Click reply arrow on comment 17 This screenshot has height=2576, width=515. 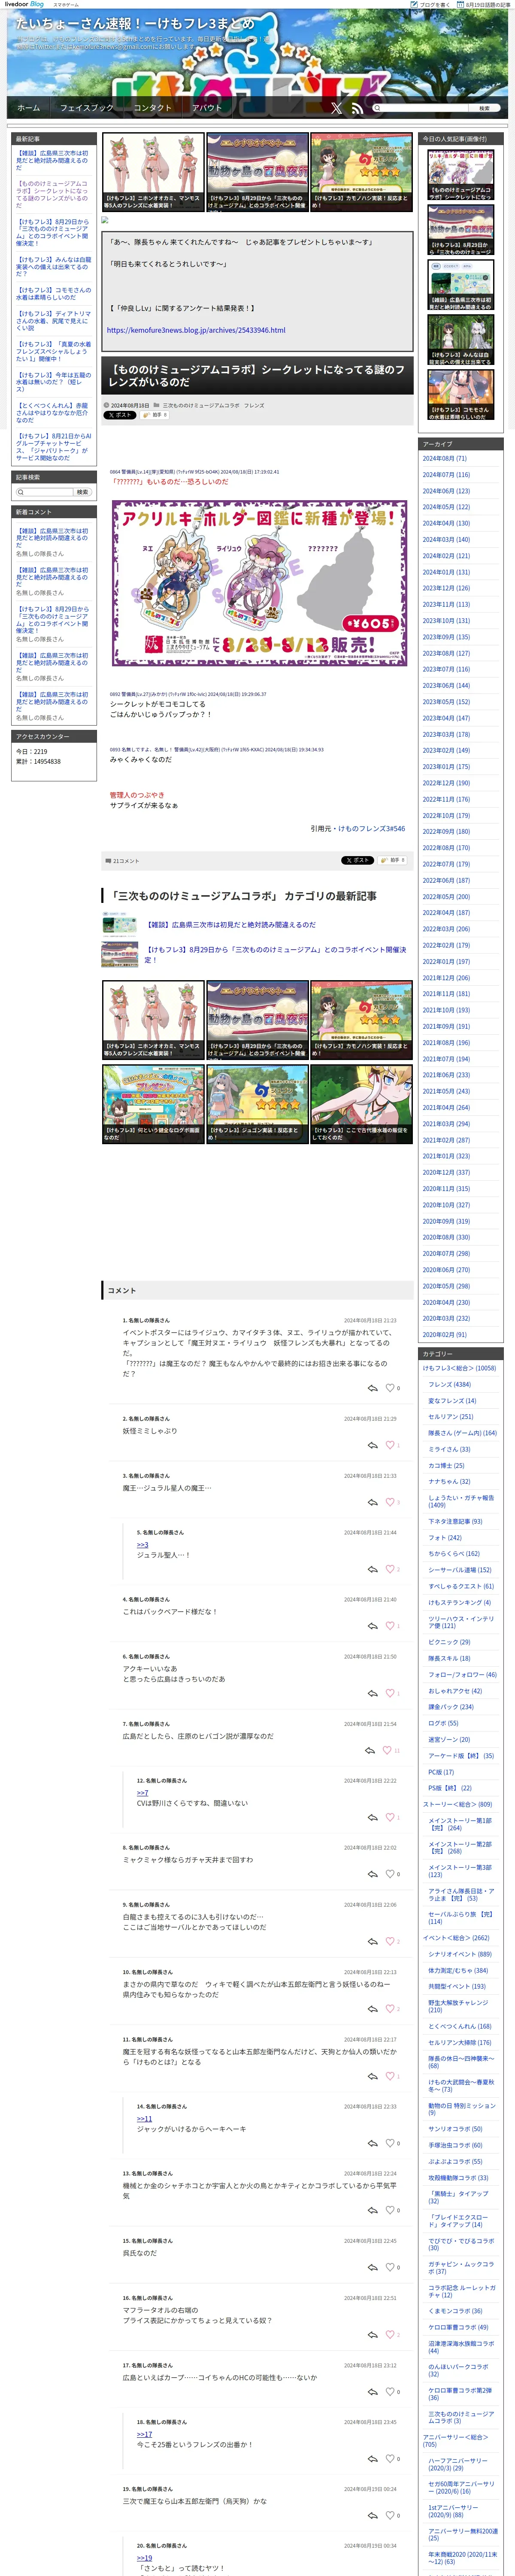[x=372, y=2392]
